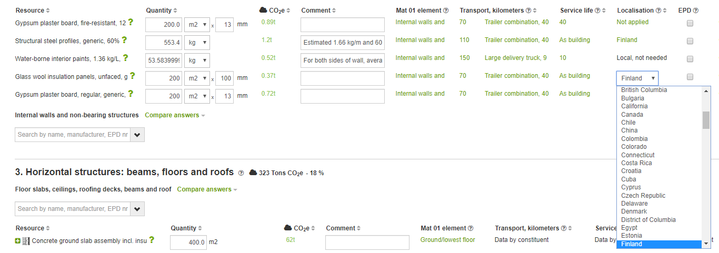Open Trailer combination link for steel profiles
Image resolution: width=719 pixels, height=253 pixels.
click(516, 40)
